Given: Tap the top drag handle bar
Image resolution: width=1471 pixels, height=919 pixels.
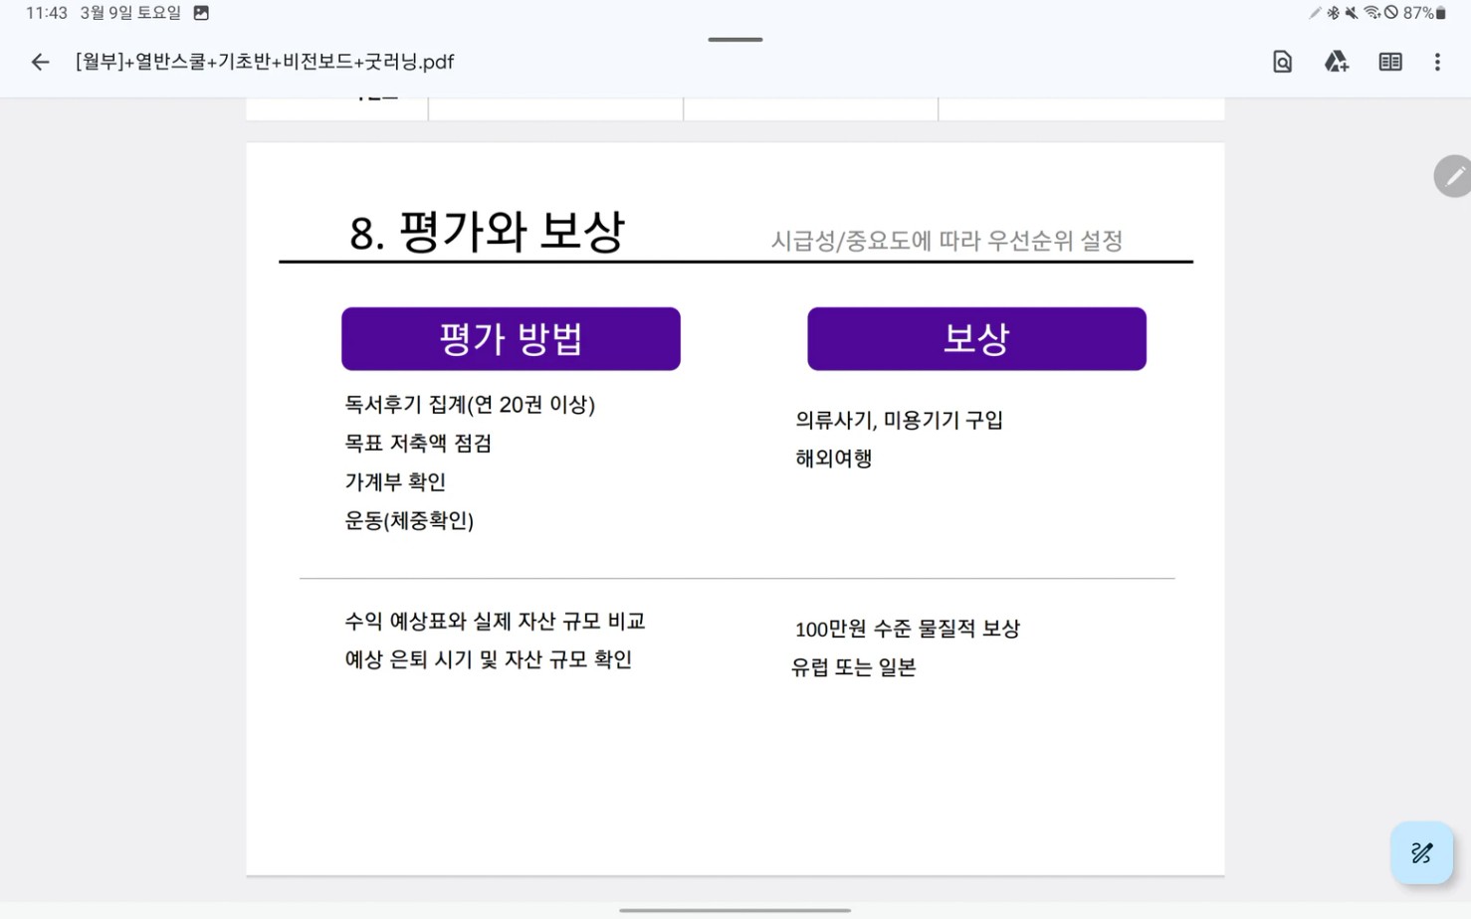Looking at the screenshot, I should pyautogui.click(x=735, y=40).
